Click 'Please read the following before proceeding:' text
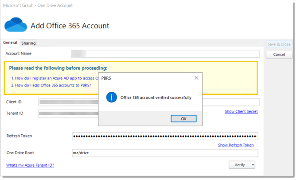 tap(58, 68)
